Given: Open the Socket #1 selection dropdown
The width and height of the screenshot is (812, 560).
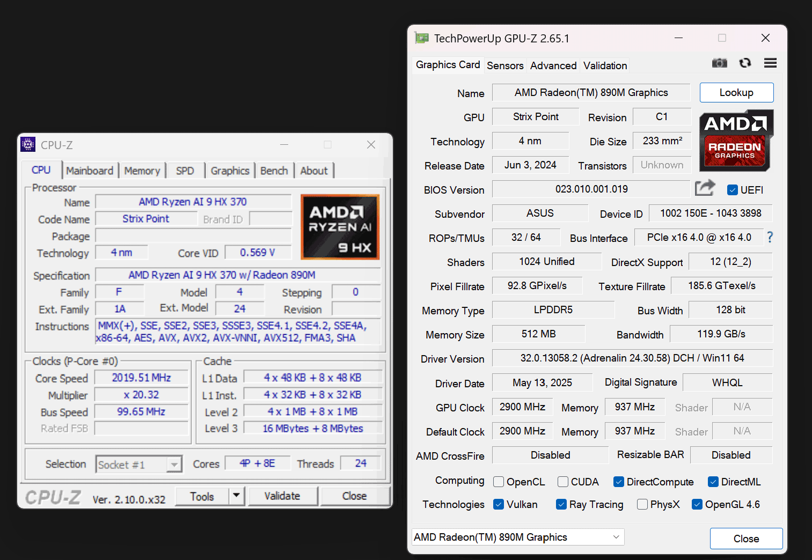Looking at the screenshot, I should click(x=139, y=465).
